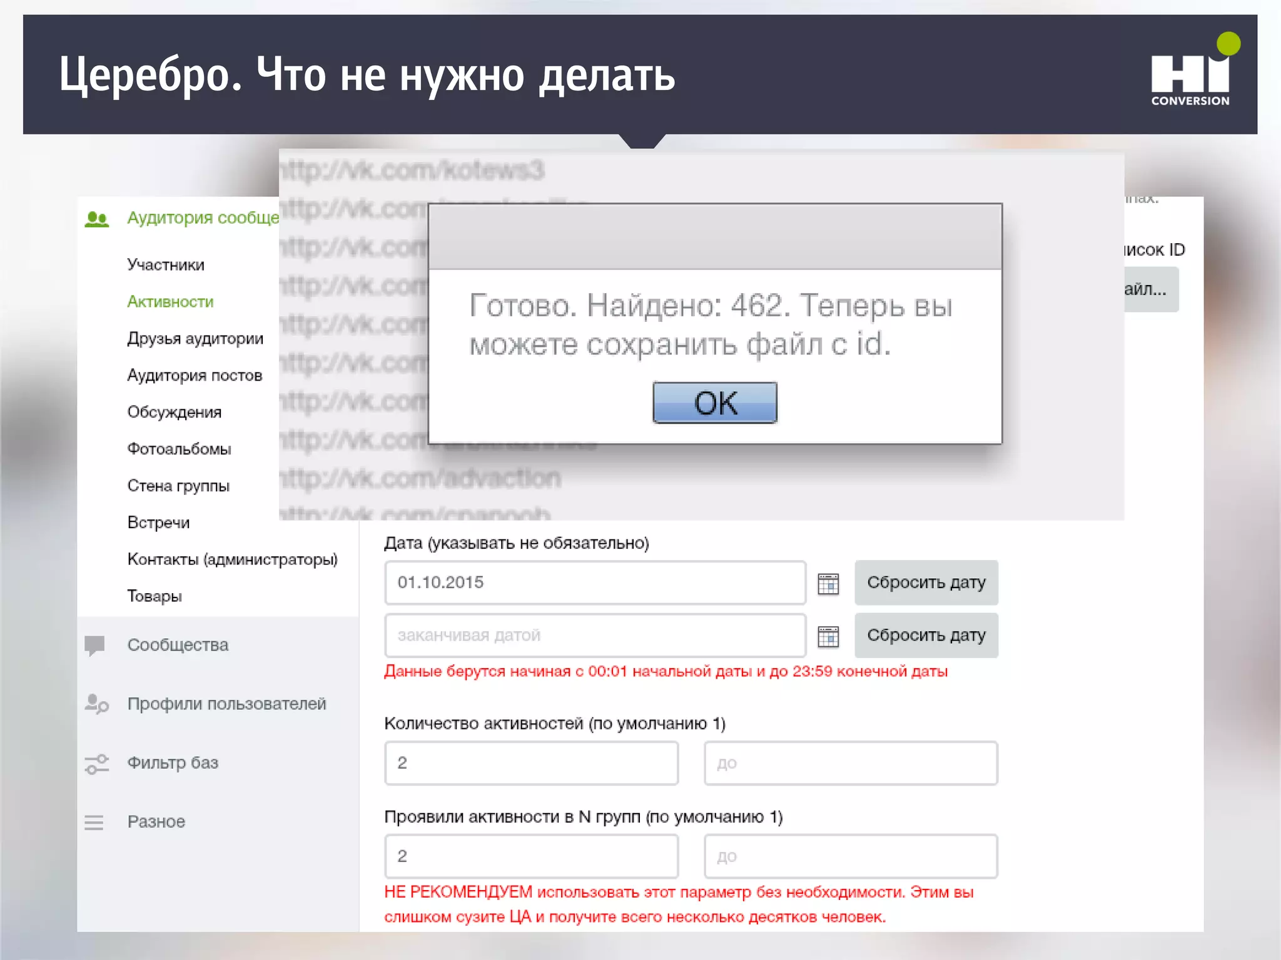The width and height of the screenshot is (1281, 960).
Task: Click Дата (указывать не обязательно) label
Action: [517, 542]
